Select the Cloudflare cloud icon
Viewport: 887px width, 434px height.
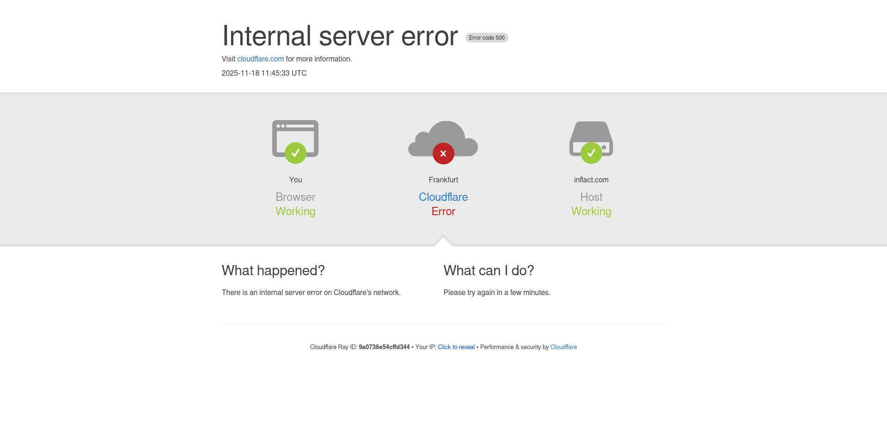443,139
